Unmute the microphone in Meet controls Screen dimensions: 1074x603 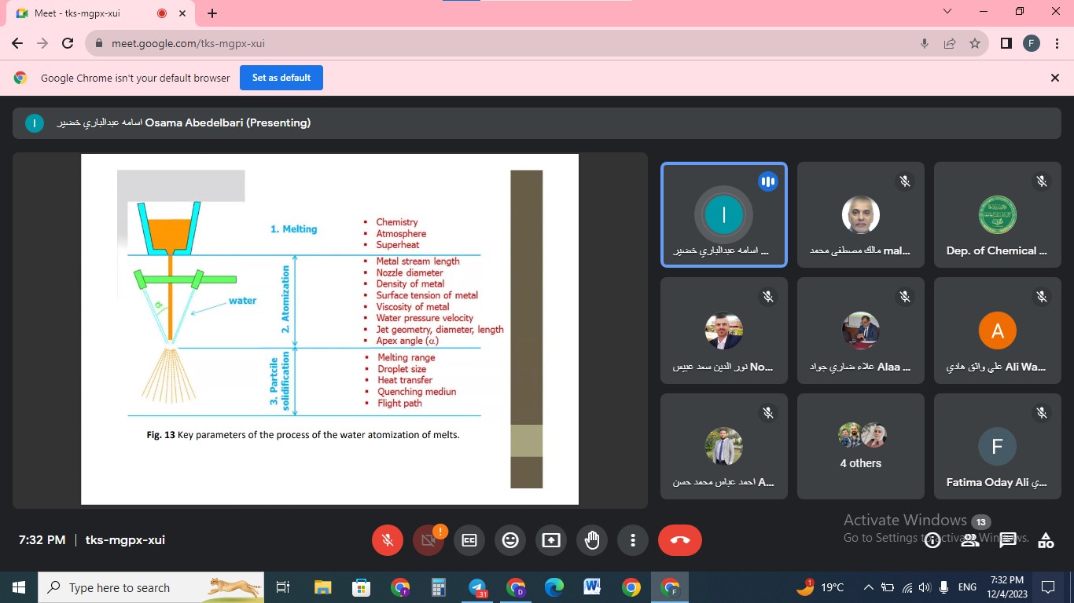point(387,540)
